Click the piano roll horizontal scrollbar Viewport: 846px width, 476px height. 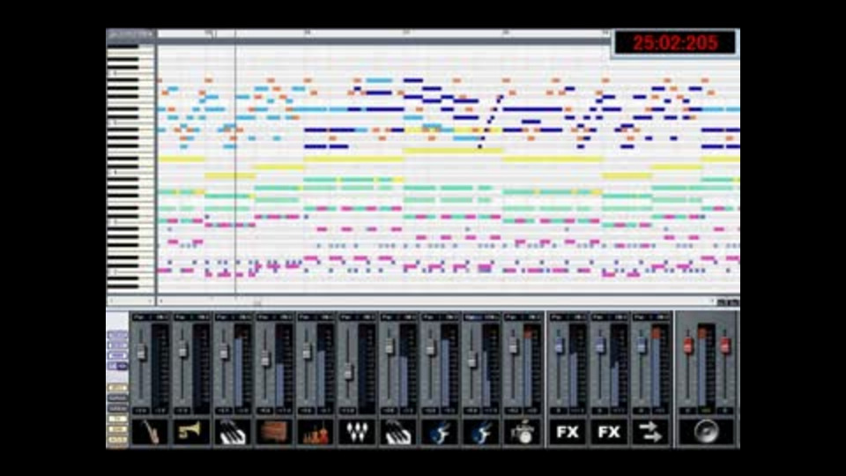436,301
